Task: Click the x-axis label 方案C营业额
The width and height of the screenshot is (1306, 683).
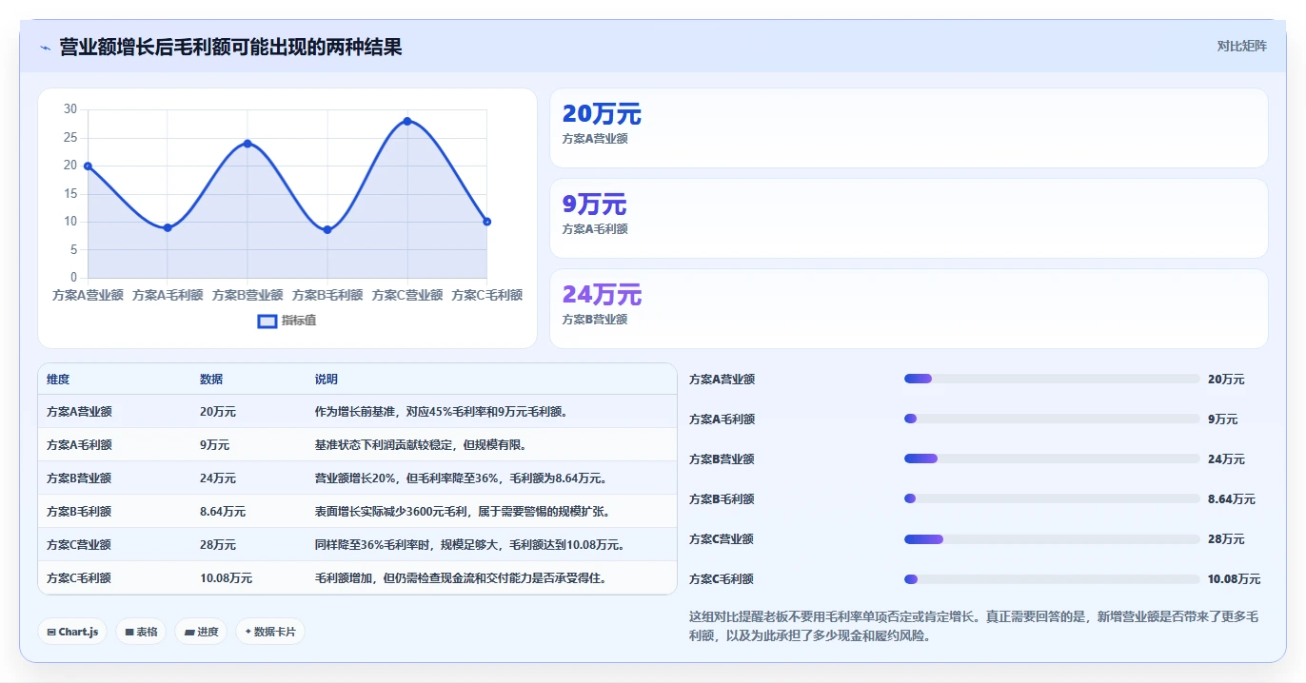Action: 407,295
